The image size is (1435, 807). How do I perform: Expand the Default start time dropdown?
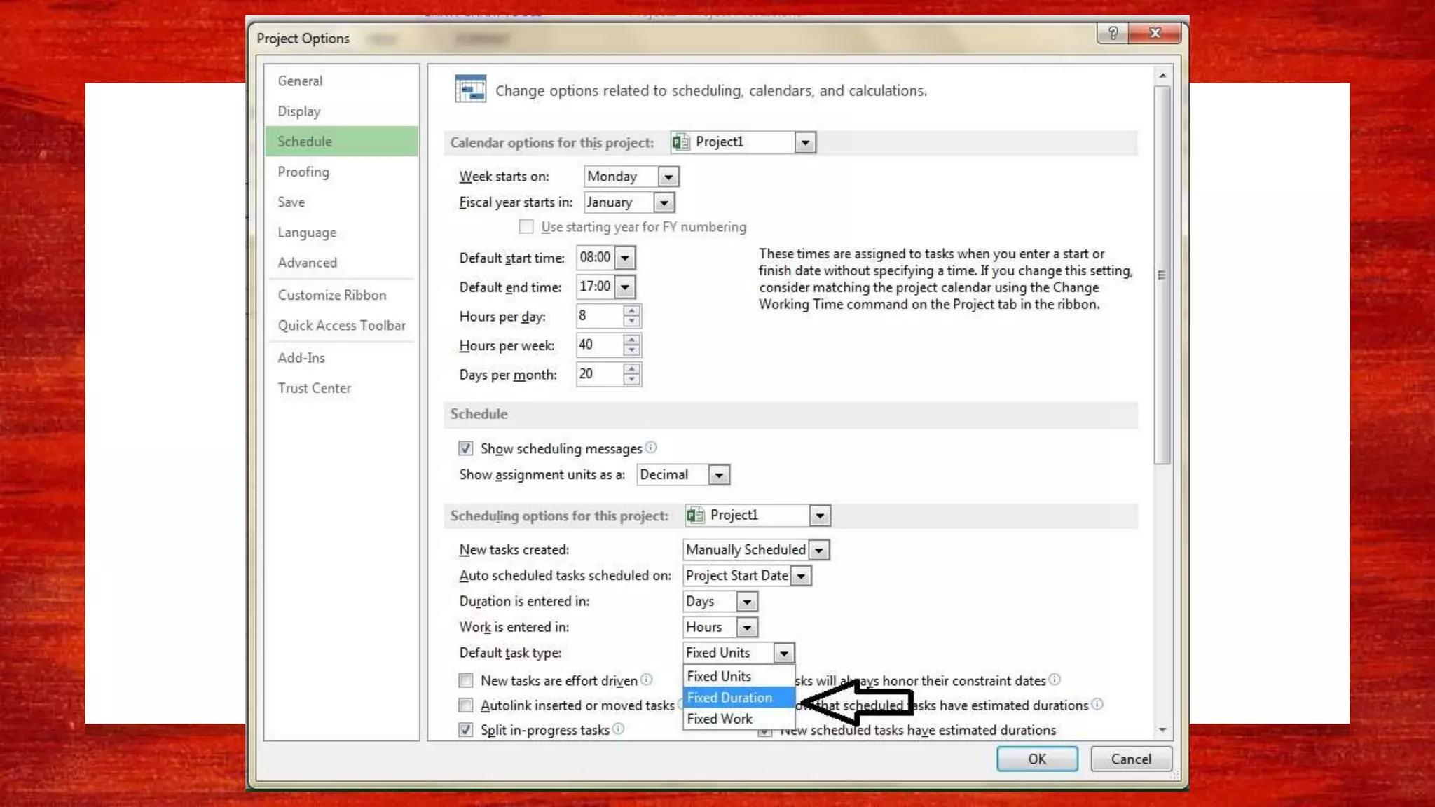coord(624,258)
